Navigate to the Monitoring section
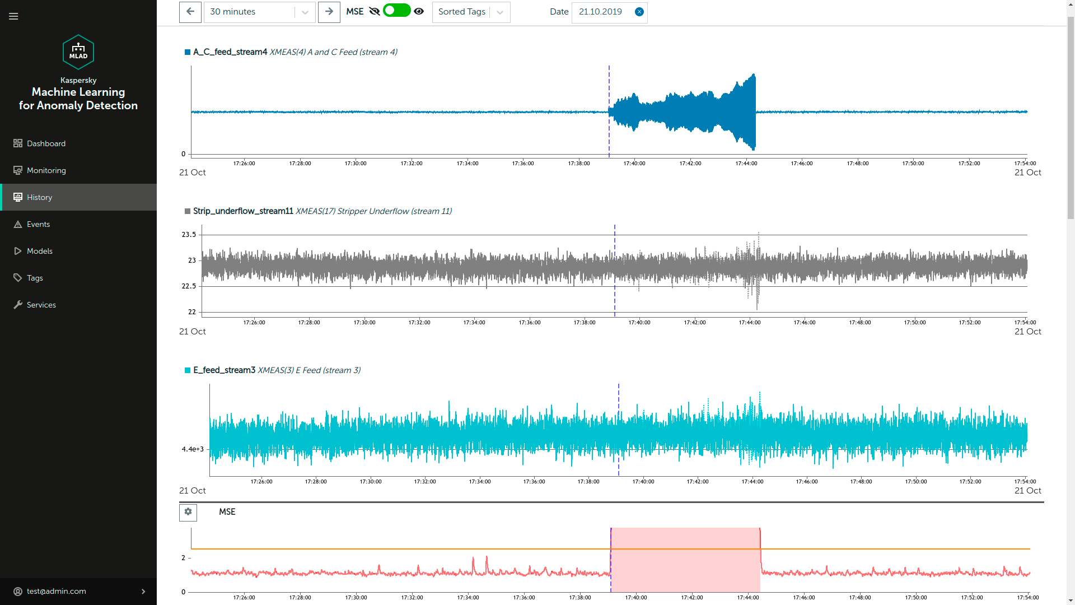The image size is (1075, 605). click(46, 170)
